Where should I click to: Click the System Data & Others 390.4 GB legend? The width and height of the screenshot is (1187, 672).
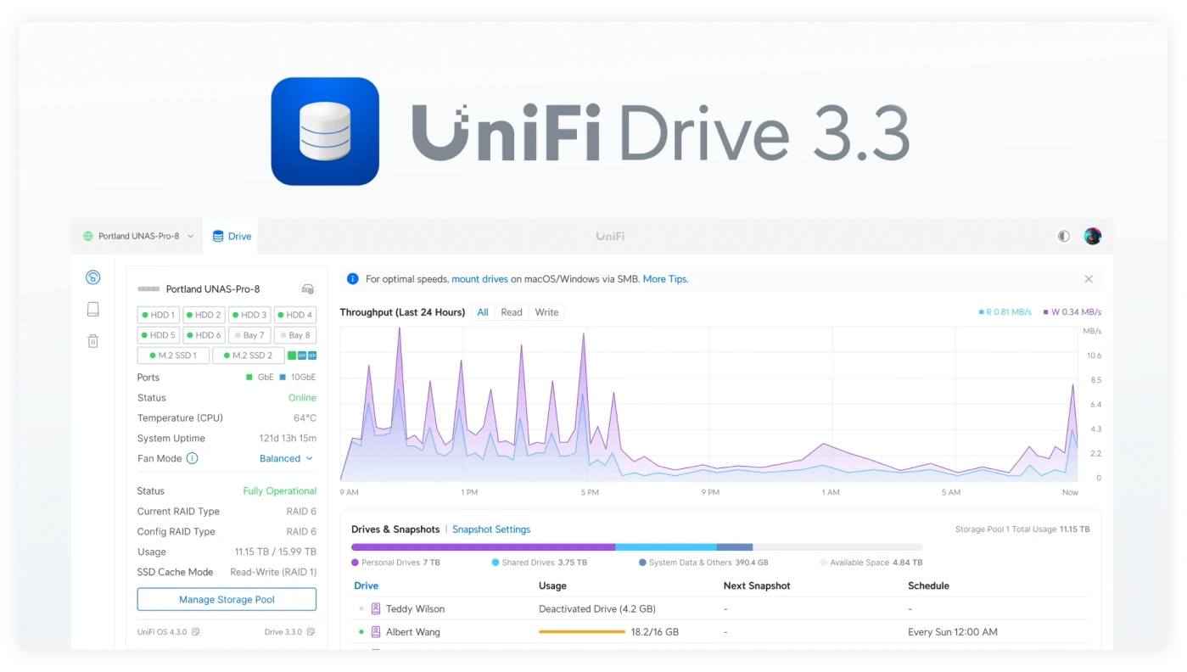703,563
